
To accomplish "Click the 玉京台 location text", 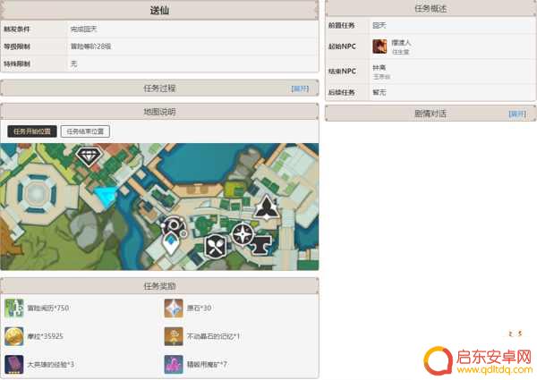I will 381,77.
